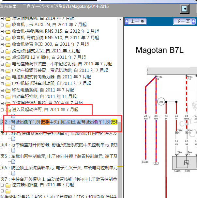Viewport: 197px width, 198px height.
Task: Click the page document icon above 页2 row
Action: (13, 116)
